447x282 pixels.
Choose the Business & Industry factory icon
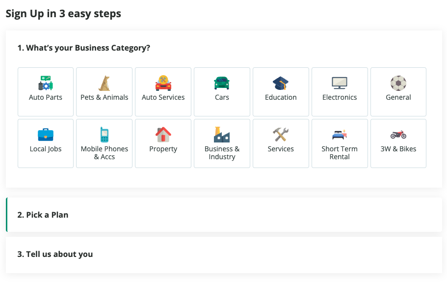point(222,135)
